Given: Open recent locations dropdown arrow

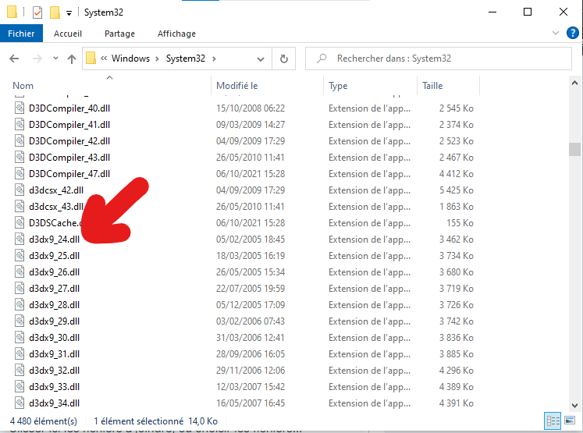Looking at the screenshot, I should coord(55,59).
